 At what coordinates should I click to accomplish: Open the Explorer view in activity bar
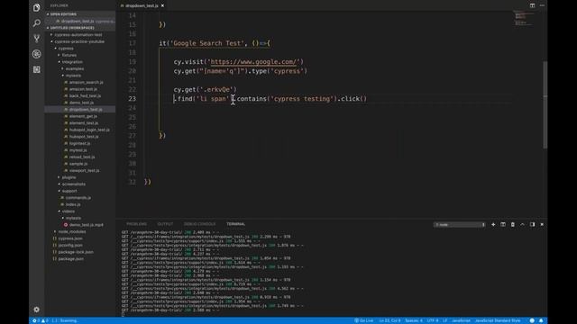pyautogui.click(x=36, y=7)
